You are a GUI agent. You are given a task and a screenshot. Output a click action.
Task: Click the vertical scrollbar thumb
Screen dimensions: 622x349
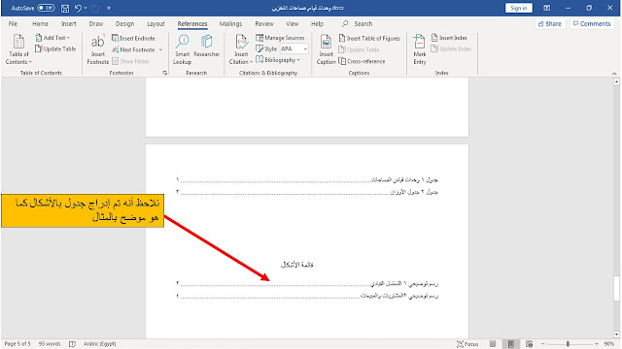click(x=616, y=289)
